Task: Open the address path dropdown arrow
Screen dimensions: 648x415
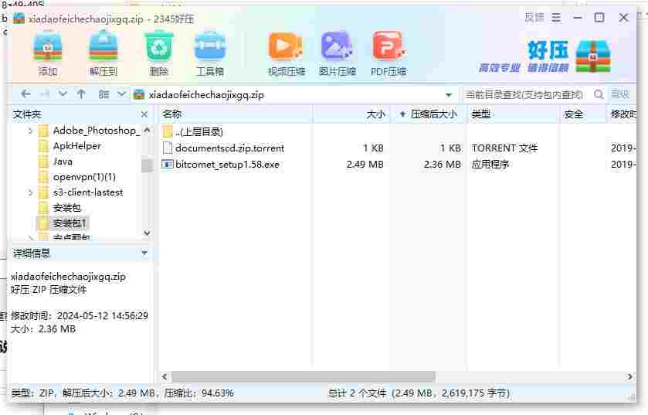Action: click(449, 95)
